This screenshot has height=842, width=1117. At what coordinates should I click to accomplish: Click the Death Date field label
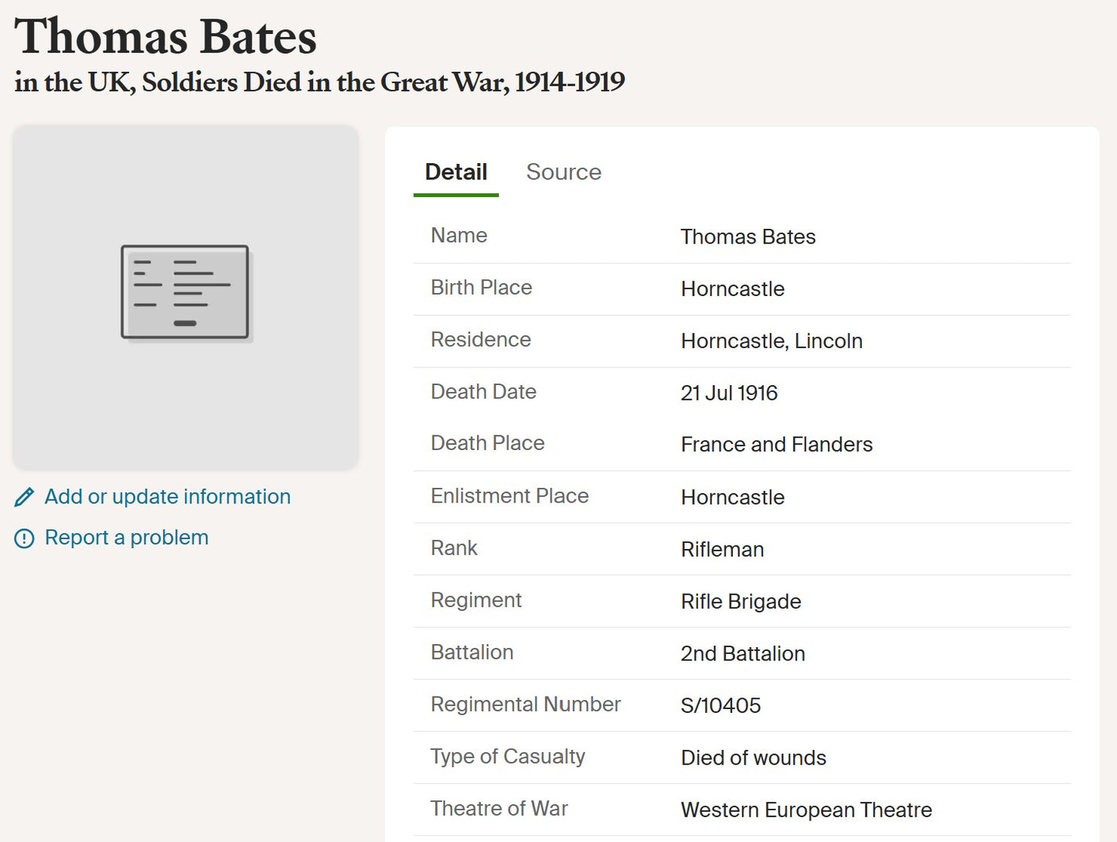coord(484,391)
